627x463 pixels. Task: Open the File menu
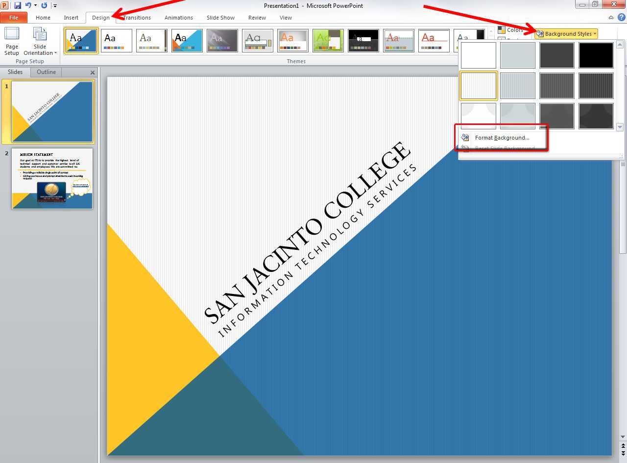pos(14,17)
